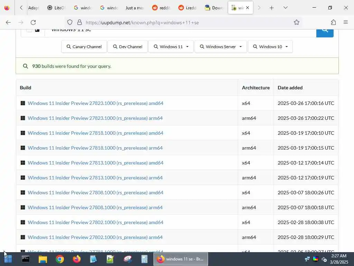This screenshot has height=266, width=354.
Task: Open volume tray icon
Action: [x=324, y=259]
